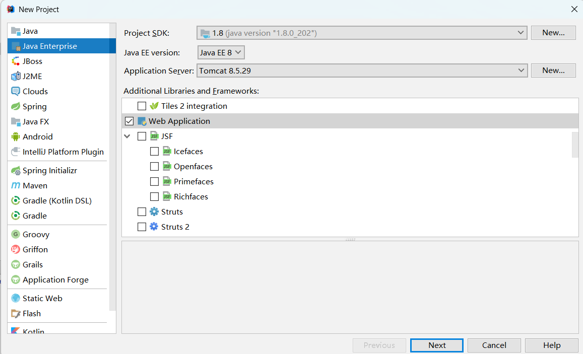Click the Help button

[551, 345]
